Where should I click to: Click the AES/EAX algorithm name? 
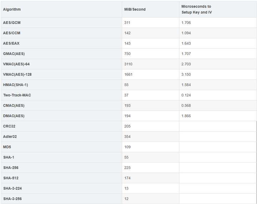click(11, 43)
